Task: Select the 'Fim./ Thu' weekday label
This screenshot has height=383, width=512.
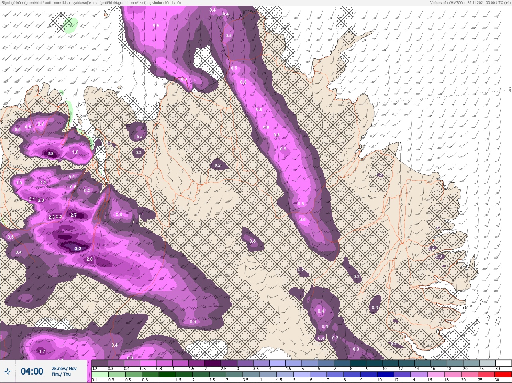Action: pyautogui.click(x=61, y=374)
